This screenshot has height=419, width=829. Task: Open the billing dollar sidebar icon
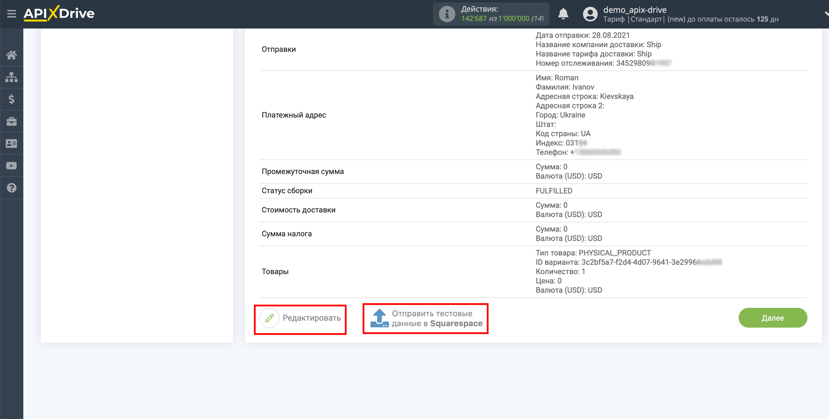[12, 99]
